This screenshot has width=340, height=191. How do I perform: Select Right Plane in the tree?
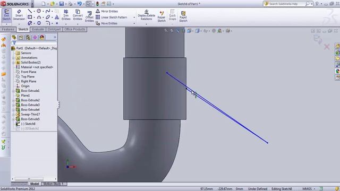[26, 81]
